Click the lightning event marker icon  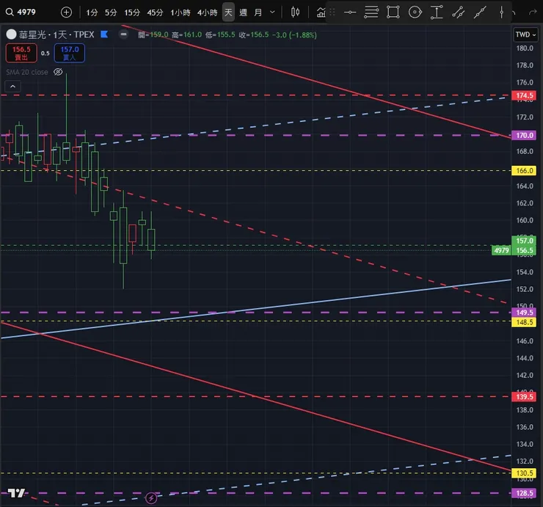point(151,498)
